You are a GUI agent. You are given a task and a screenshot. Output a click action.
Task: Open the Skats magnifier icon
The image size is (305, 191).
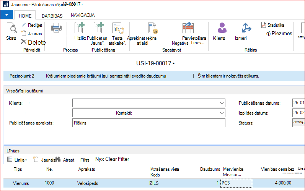pos(11,28)
